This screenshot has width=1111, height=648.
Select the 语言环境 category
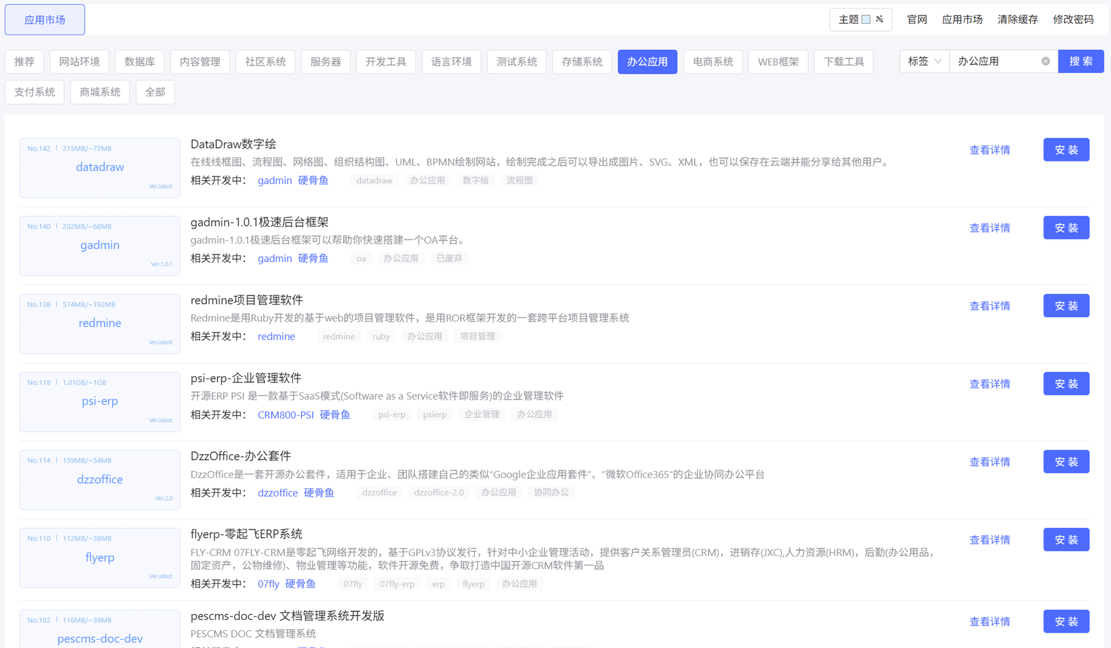[x=451, y=62]
